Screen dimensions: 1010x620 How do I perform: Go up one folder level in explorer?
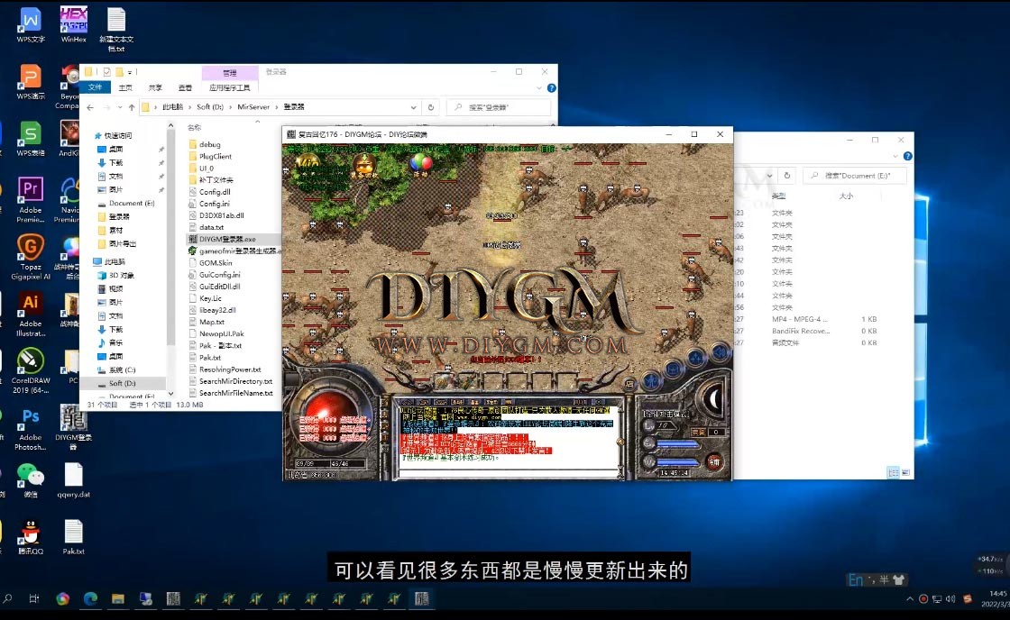132,107
